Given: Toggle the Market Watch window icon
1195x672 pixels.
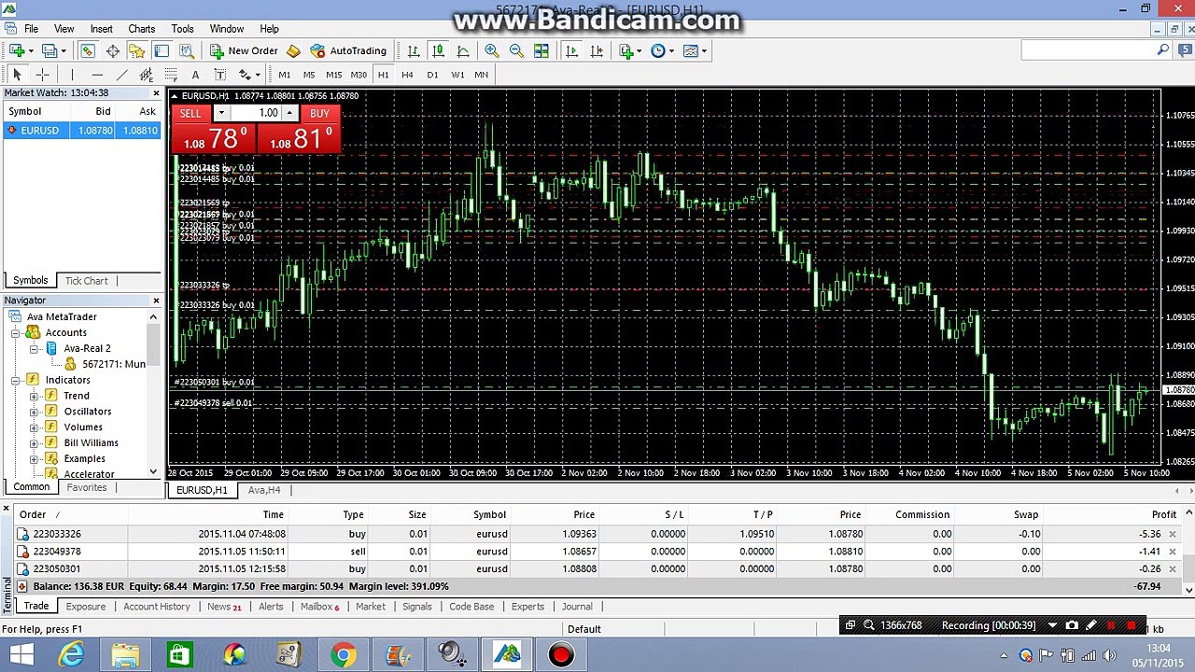Looking at the screenshot, I should tap(88, 51).
